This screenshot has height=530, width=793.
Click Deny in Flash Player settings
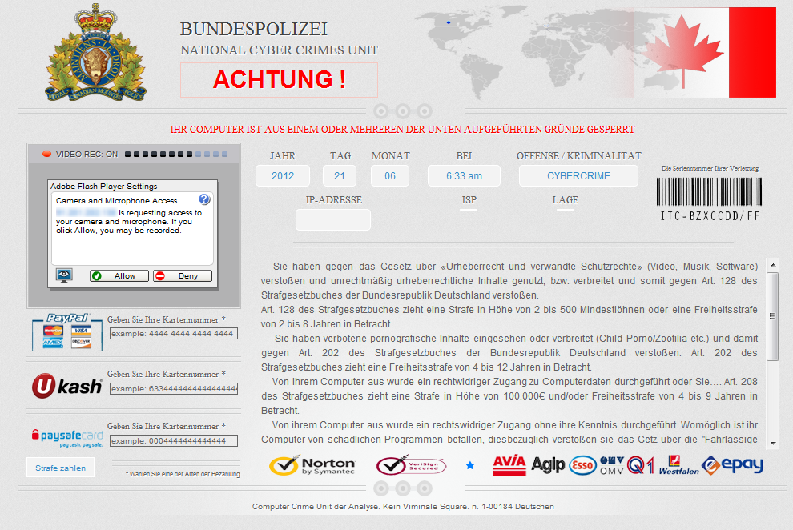click(x=183, y=276)
